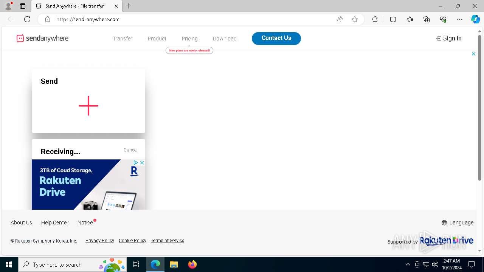Open the tab actions menu icon
Screen dimensions: 484x272
tap(23, 6)
